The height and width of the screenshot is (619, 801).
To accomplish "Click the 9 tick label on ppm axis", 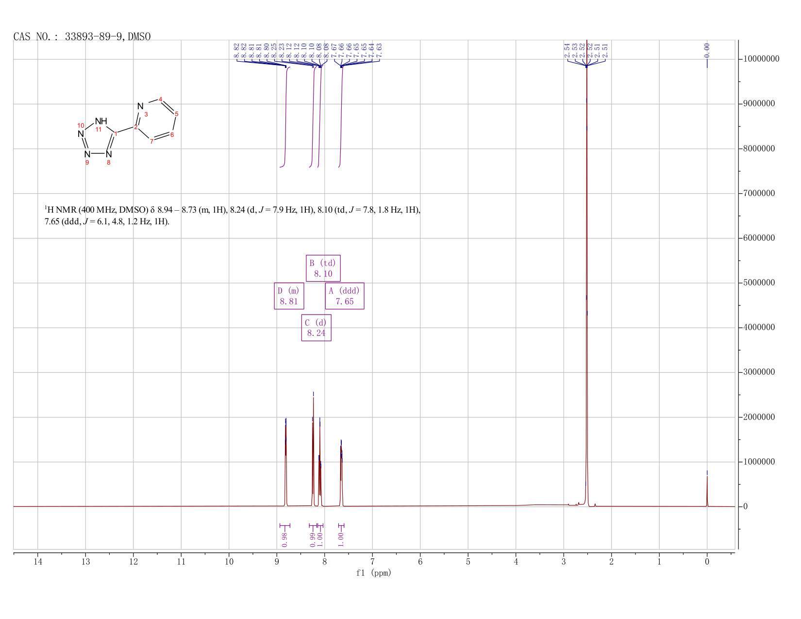I will pos(277,562).
